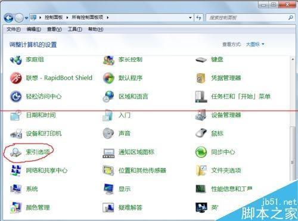The height and width of the screenshot is (221, 298).
Task: Open the 轻松访问中心 icon
Action: tap(16, 97)
